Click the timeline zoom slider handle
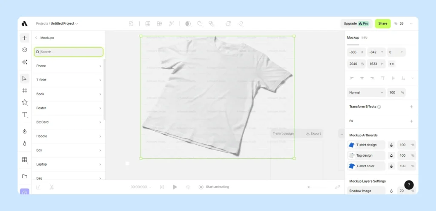Screen dimensions: 436x211 [x=309, y=187]
